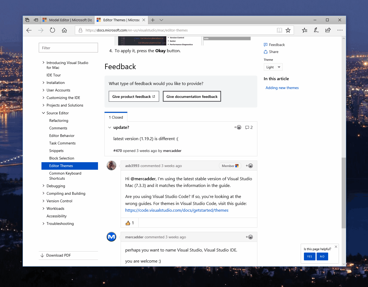Select the 1 Closed issues tab
Viewport: 368px width, 287px height.
tap(116, 117)
